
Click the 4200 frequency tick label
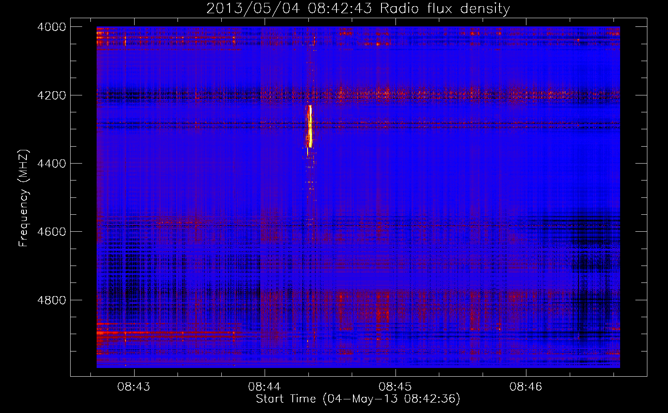point(52,95)
